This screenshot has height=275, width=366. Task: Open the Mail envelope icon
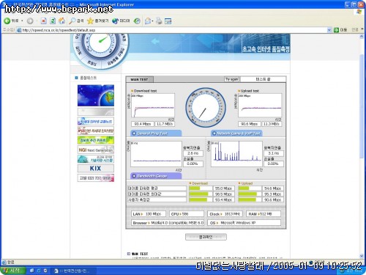[147, 21]
